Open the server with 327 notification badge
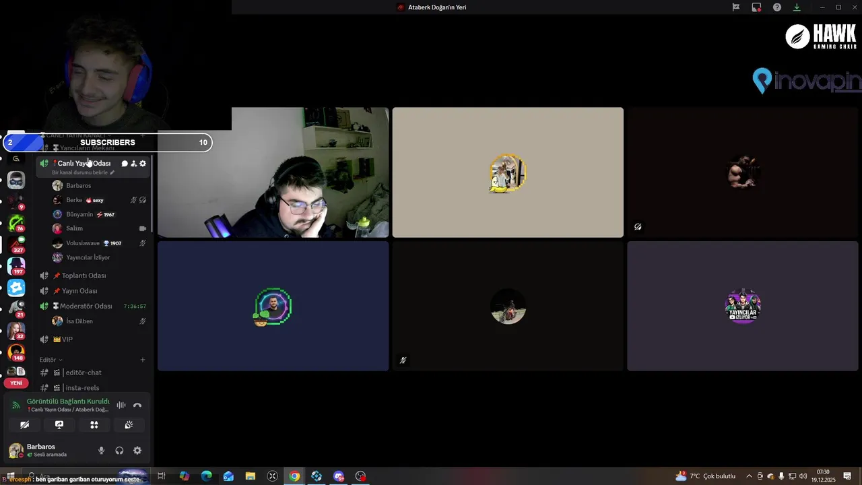The height and width of the screenshot is (485, 862). click(16, 244)
